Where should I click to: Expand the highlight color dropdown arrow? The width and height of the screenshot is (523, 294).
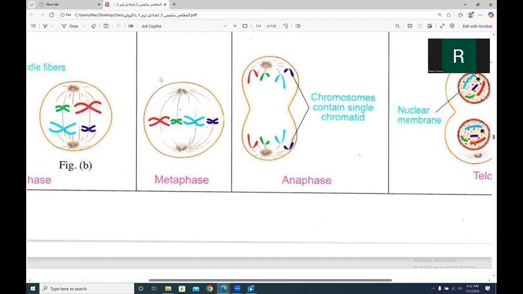click(52, 26)
